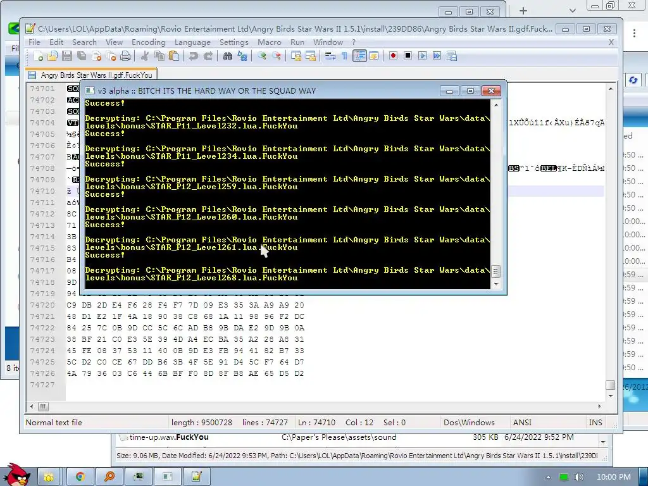Open a file with the Open folder icon

click(x=53, y=56)
